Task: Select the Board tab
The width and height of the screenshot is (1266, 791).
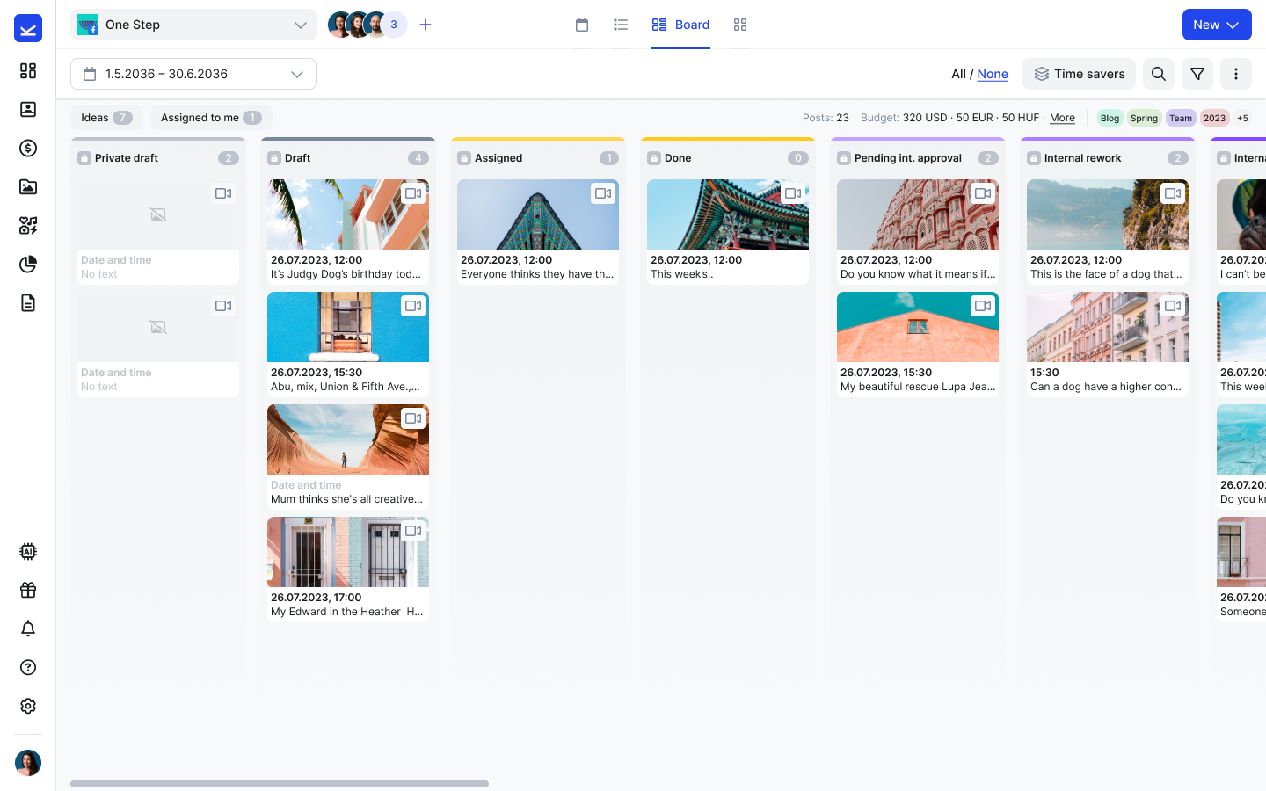Action: click(x=680, y=25)
